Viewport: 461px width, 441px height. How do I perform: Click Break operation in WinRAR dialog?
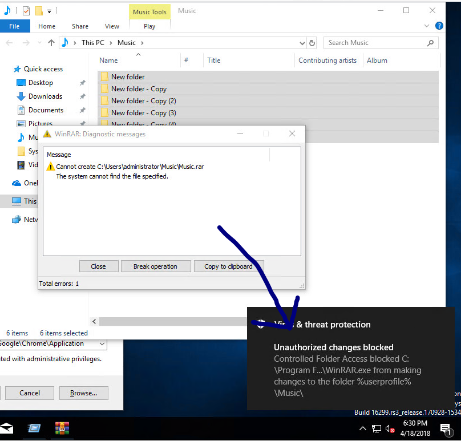tap(156, 266)
